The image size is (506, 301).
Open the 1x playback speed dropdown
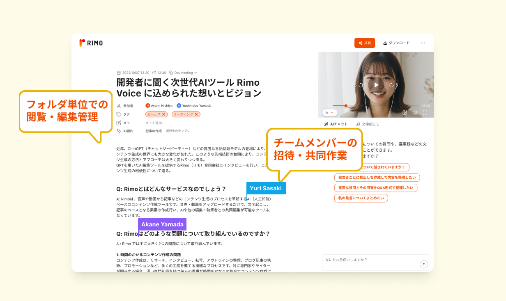pos(330,112)
